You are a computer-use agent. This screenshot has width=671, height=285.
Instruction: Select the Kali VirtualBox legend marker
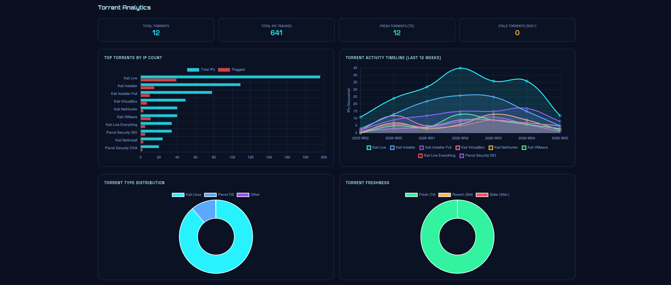tap(457, 147)
